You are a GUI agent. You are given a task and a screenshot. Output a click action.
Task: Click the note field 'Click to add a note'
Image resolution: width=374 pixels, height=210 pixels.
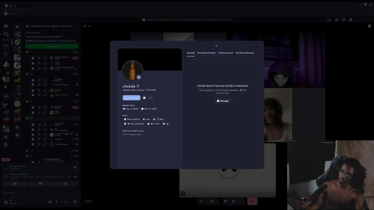pos(132,134)
